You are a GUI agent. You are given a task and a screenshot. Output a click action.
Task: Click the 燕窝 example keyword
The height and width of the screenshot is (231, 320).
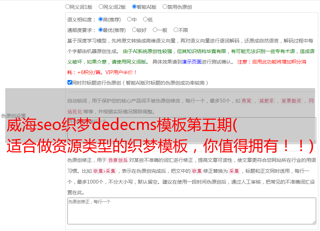tap(247, 101)
